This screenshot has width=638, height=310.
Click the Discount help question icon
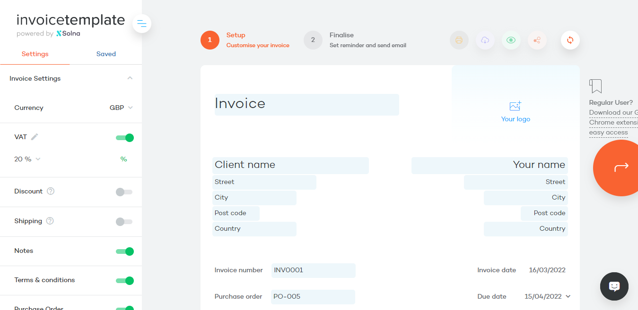pos(51,191)
